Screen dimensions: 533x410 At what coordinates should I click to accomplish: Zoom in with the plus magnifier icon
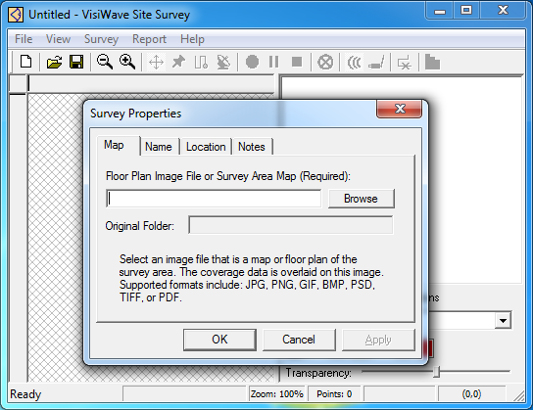click(x=127, y=62)
